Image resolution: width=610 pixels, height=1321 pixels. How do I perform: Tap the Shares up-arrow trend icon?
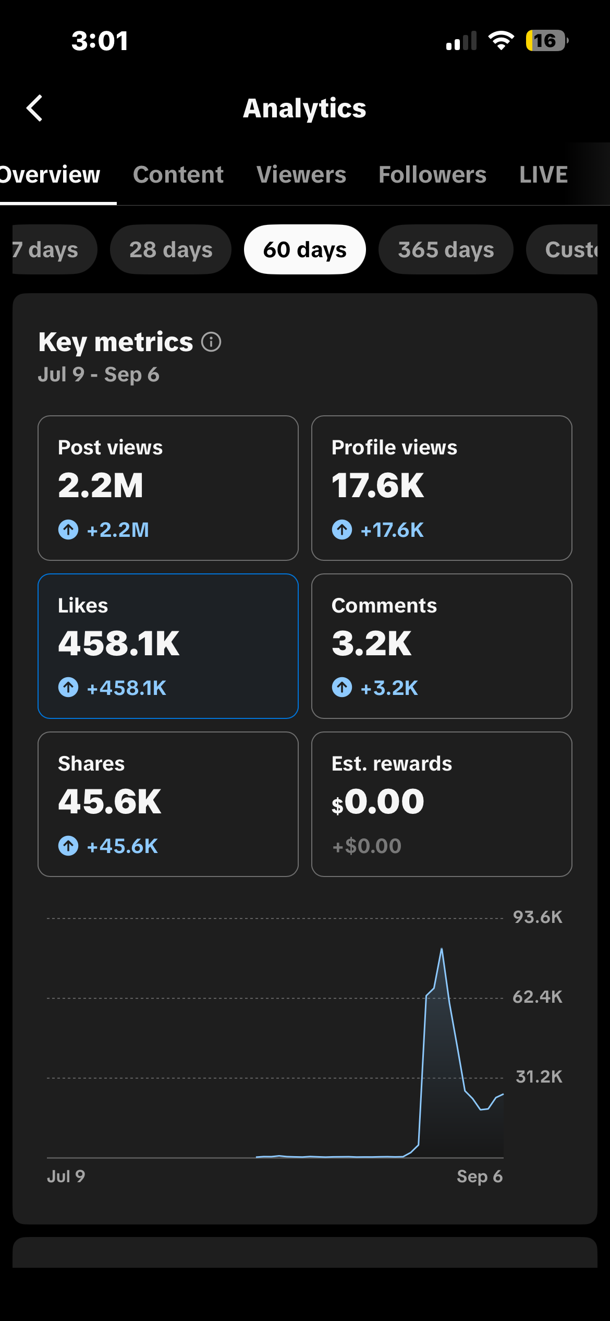tap(68, 846)
